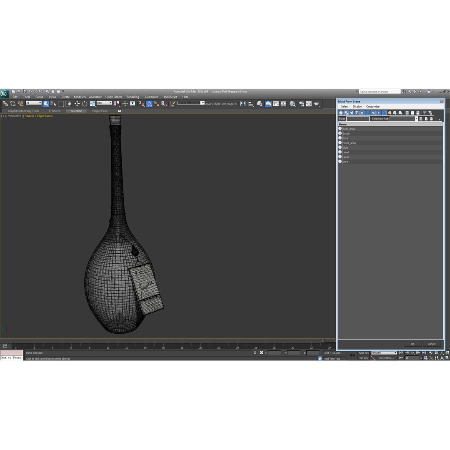Image resolution: width=450 pixels, height=450 pixels.
Task: Open the key mode 'Selected' dropdown
Action: point(383,353)
